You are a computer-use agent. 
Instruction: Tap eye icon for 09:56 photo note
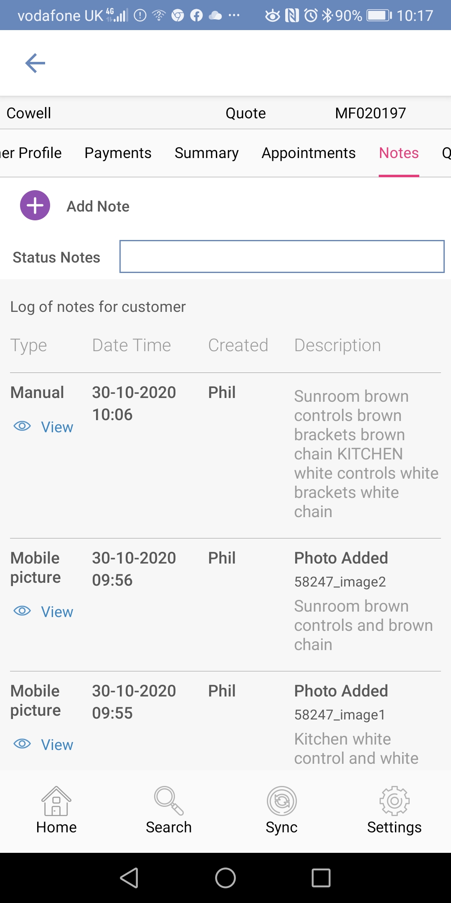pos(22,611)
